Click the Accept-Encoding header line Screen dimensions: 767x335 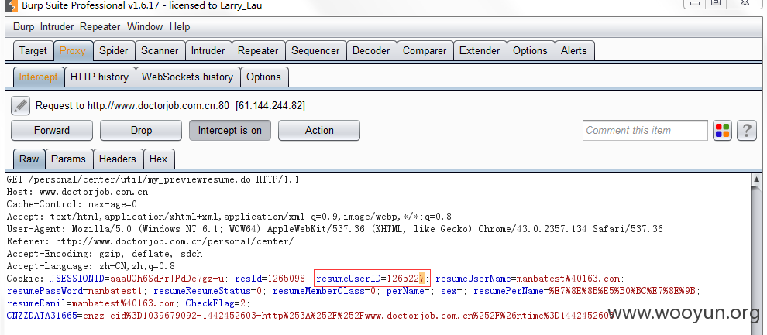(x=105, y=254)
